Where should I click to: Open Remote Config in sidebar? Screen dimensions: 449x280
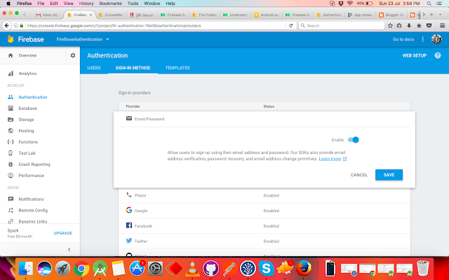(33, 210)
